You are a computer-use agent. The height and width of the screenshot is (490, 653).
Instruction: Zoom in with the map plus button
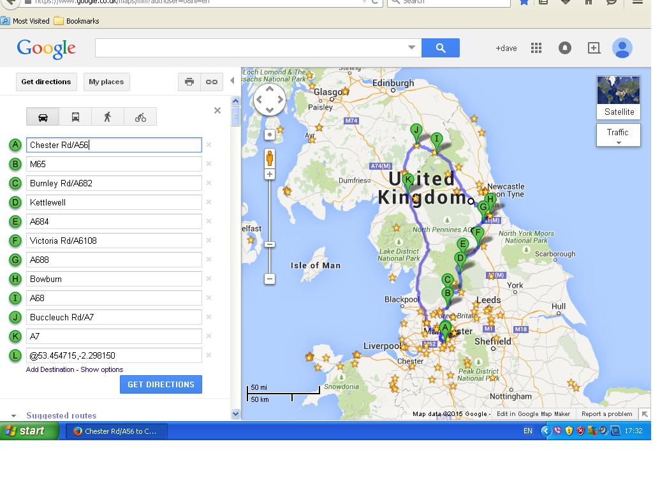coord(270,174)
